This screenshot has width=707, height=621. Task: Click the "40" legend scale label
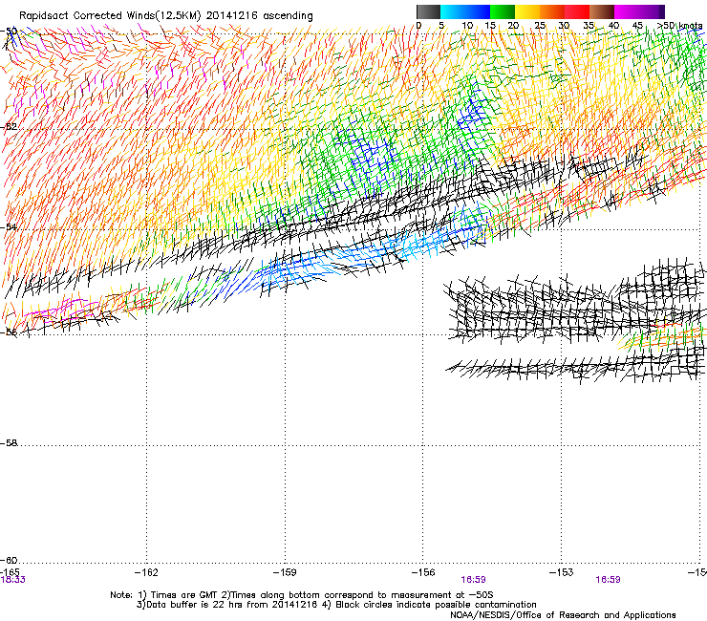tap(613, 26)
